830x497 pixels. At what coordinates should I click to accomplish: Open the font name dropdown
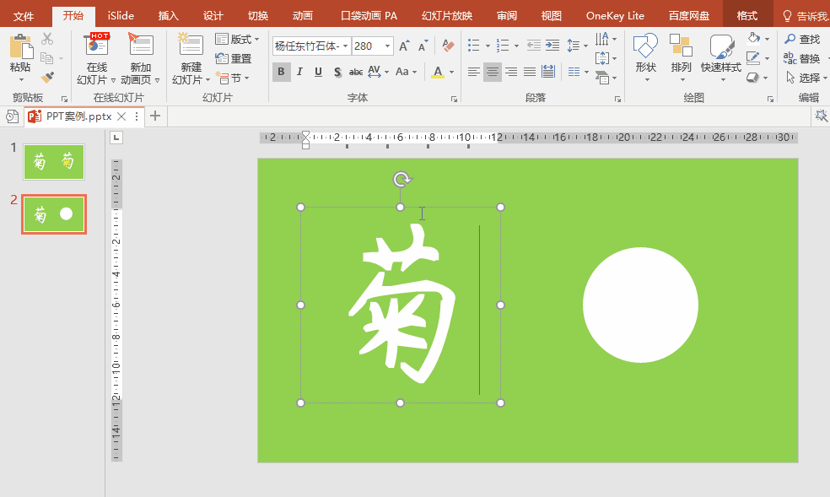click(x=346, y=46)
